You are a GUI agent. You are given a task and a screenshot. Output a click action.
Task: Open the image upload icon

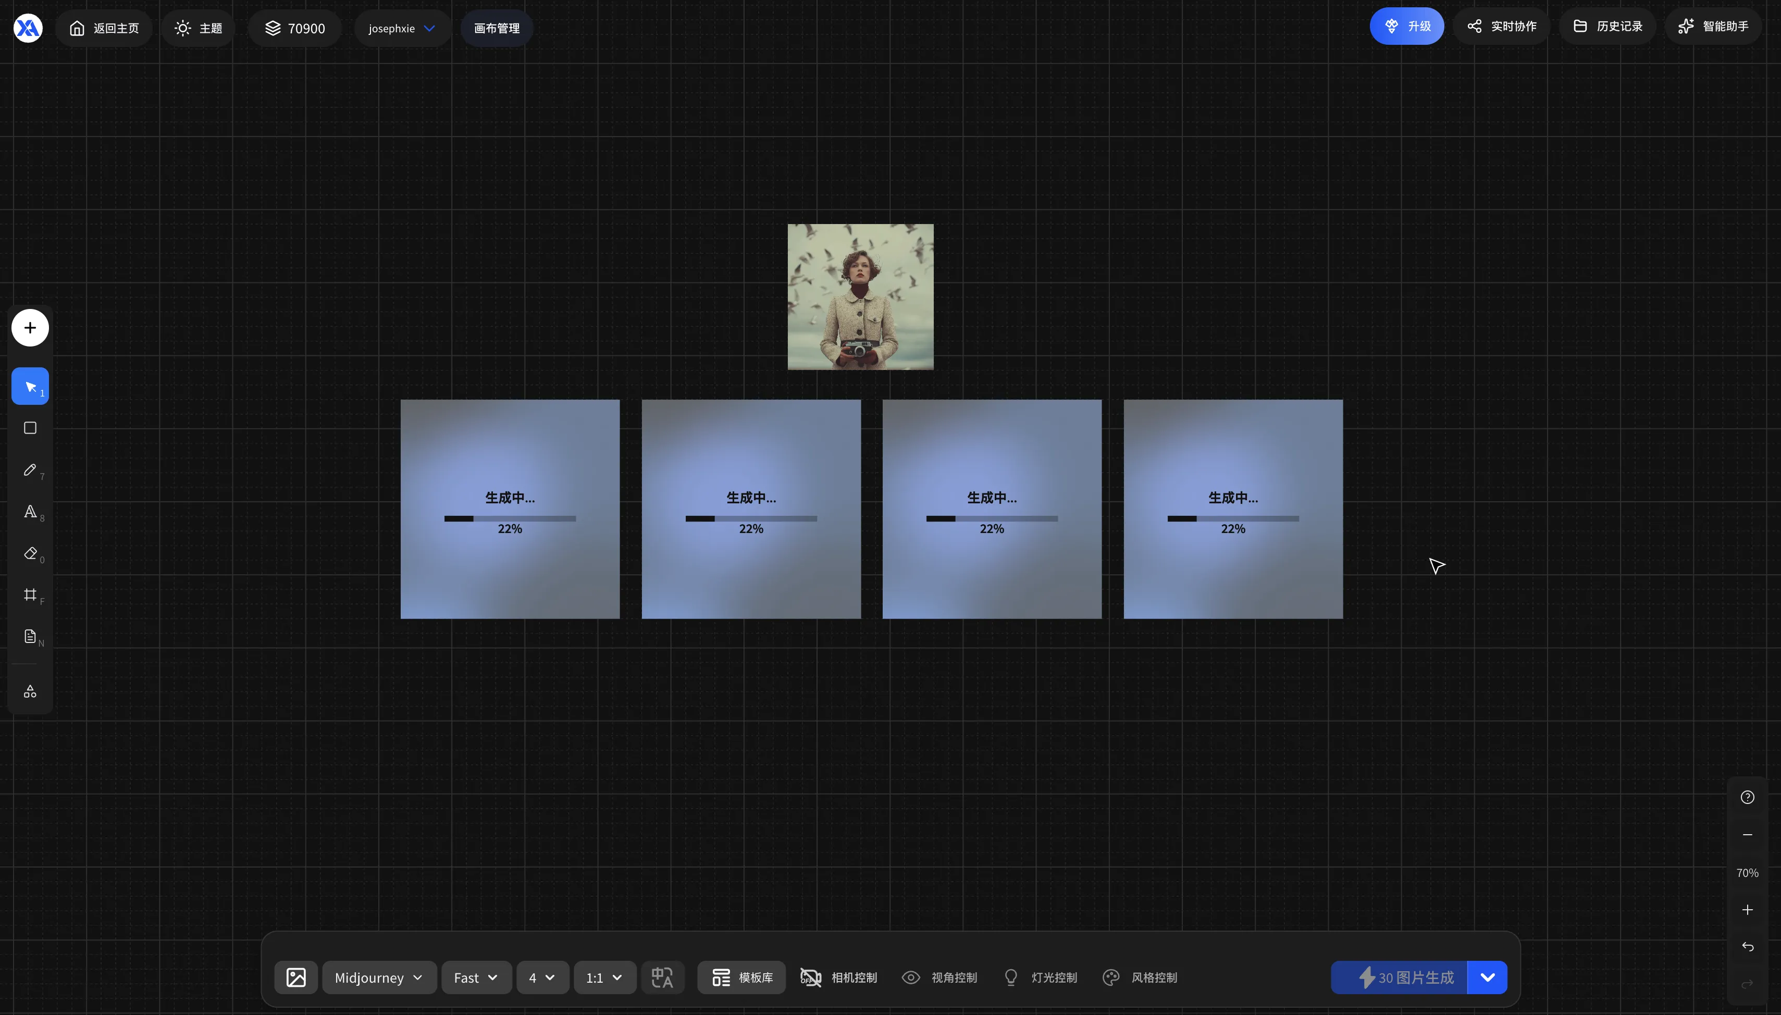tap(296, 977)
